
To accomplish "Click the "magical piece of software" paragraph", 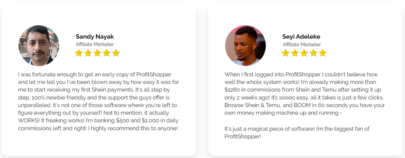I will (297, 132).
